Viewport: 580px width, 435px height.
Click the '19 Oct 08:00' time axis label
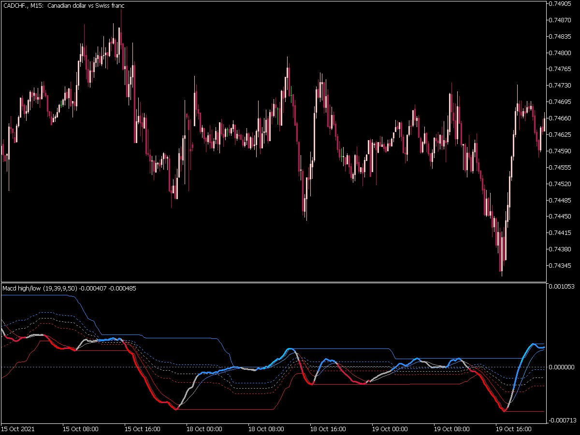tap(452, 429)
